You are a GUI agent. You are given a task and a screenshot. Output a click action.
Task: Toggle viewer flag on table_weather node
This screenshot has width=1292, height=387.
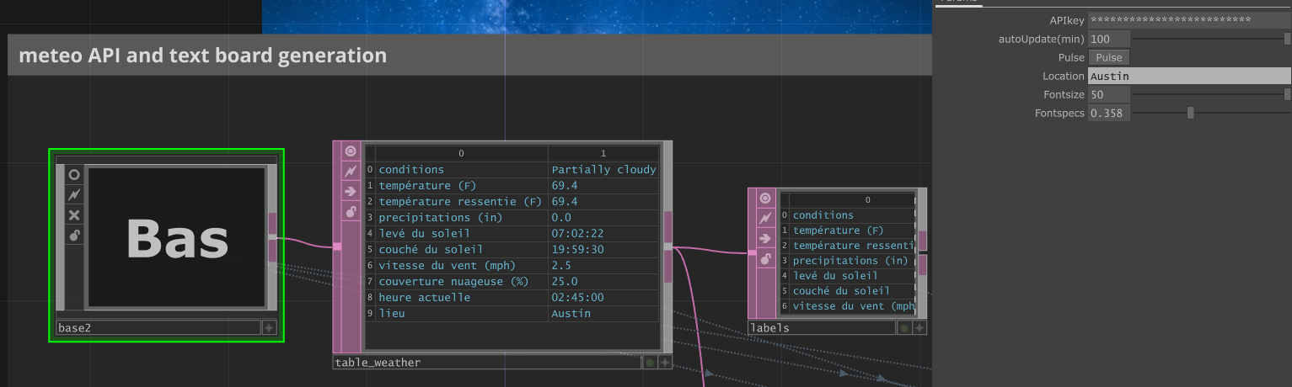(351, 151)
